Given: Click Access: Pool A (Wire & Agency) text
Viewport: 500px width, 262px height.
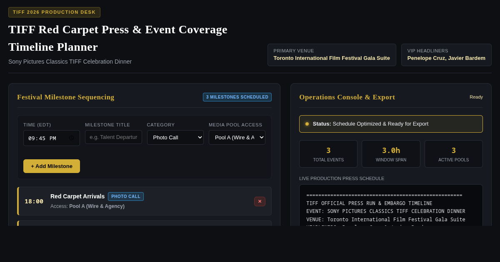Looking at the screenshot, I should [x=87, y=206].
